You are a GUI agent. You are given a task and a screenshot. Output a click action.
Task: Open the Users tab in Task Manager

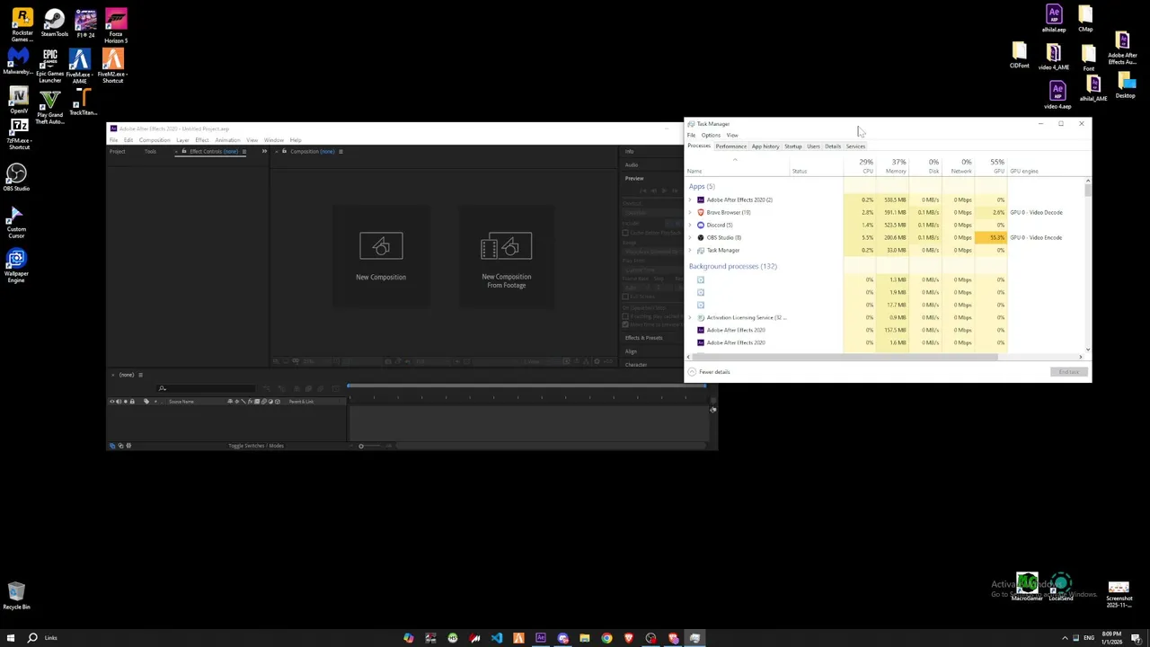[x=814, y=146]
